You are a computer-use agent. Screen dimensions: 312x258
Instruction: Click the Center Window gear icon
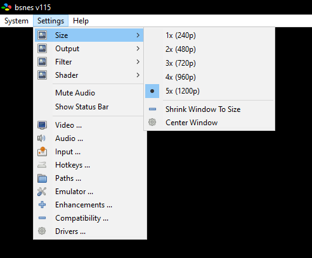(x=152, y=122)
